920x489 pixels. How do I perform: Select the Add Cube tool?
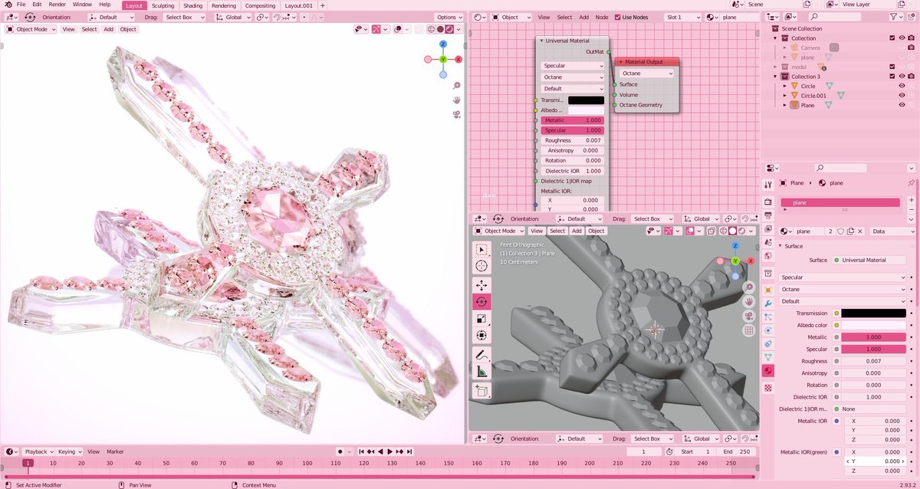point(481,391)
